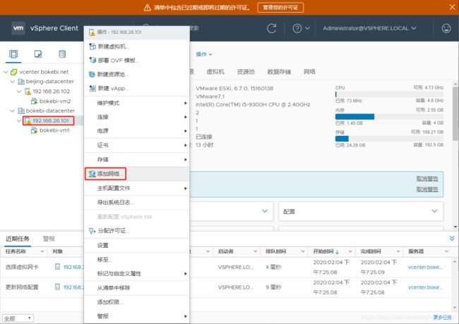Click the first 取消警告 link
This screenshot has height=324, width=459.
427,179
